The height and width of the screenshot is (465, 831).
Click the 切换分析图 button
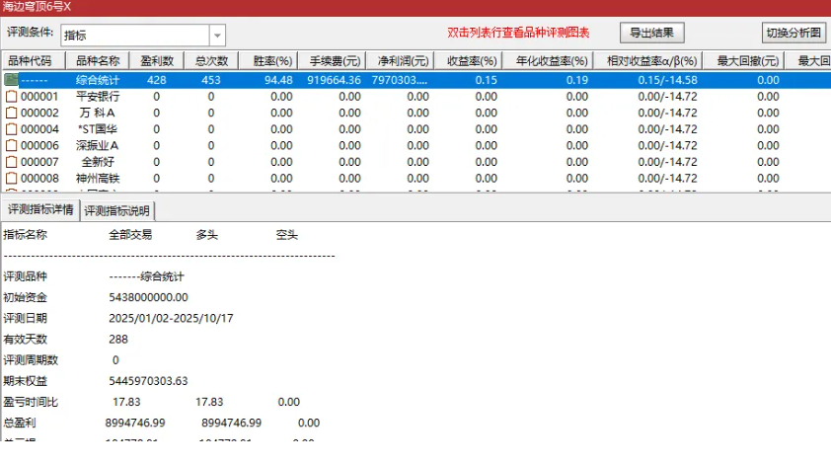(x=794, y=33)
